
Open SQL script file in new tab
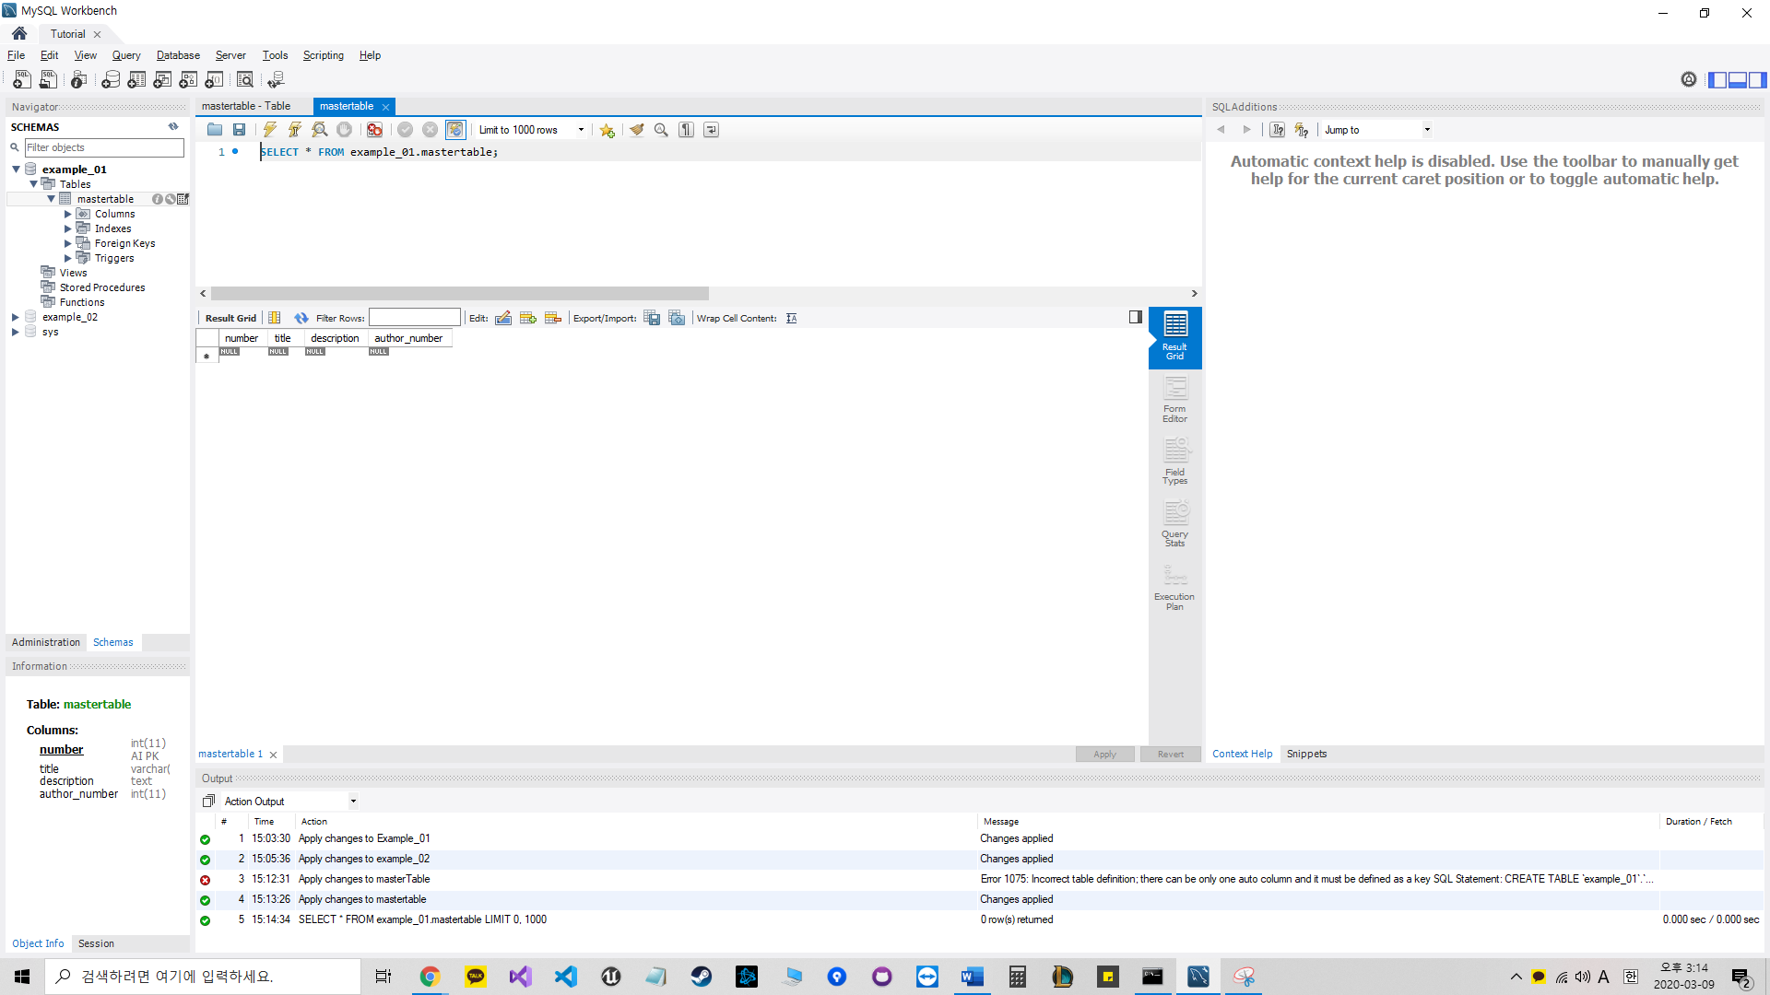pos(48,80)
